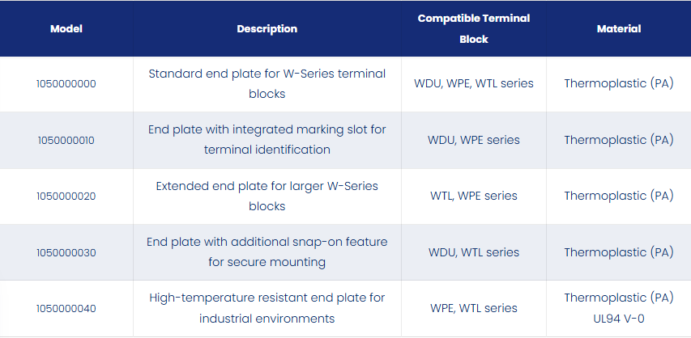
Task: Click the Description column header
Action: click(x=267, y=28)
